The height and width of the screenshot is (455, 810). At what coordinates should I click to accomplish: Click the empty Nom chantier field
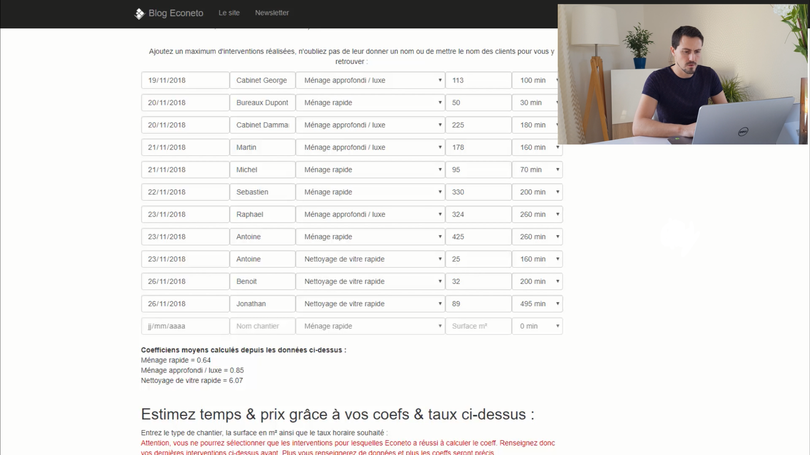click(262, 326)
